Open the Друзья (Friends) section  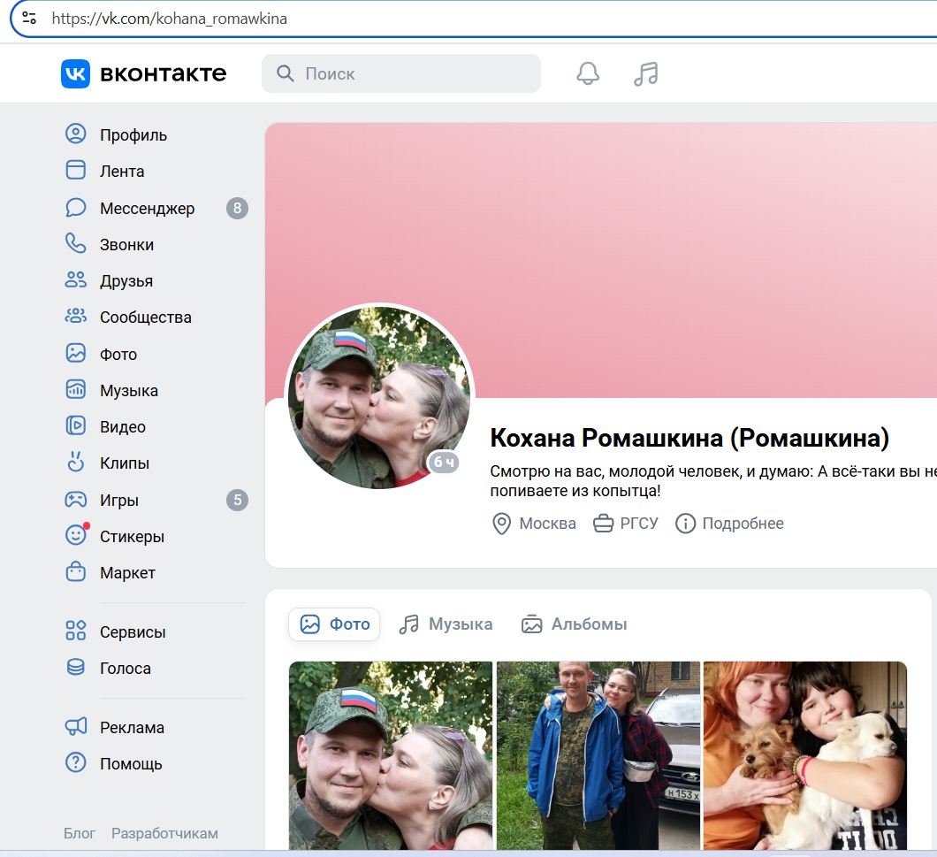tap(125, 280)
